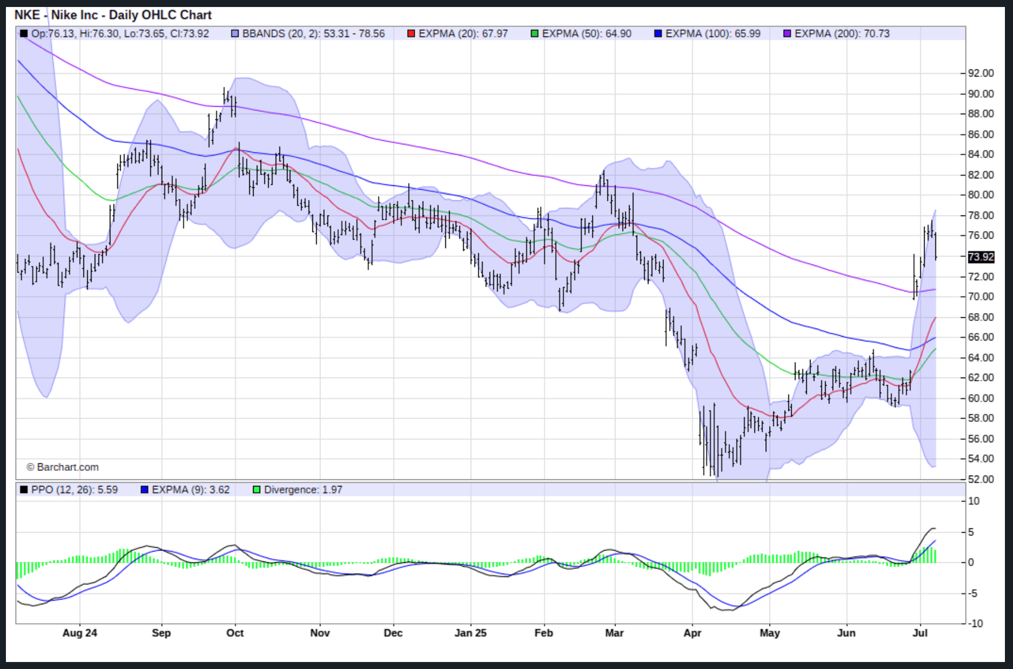Click the black OHLC price legend swatch
1013x669 pixels.
pyautogui.click(x=24, y=34)
